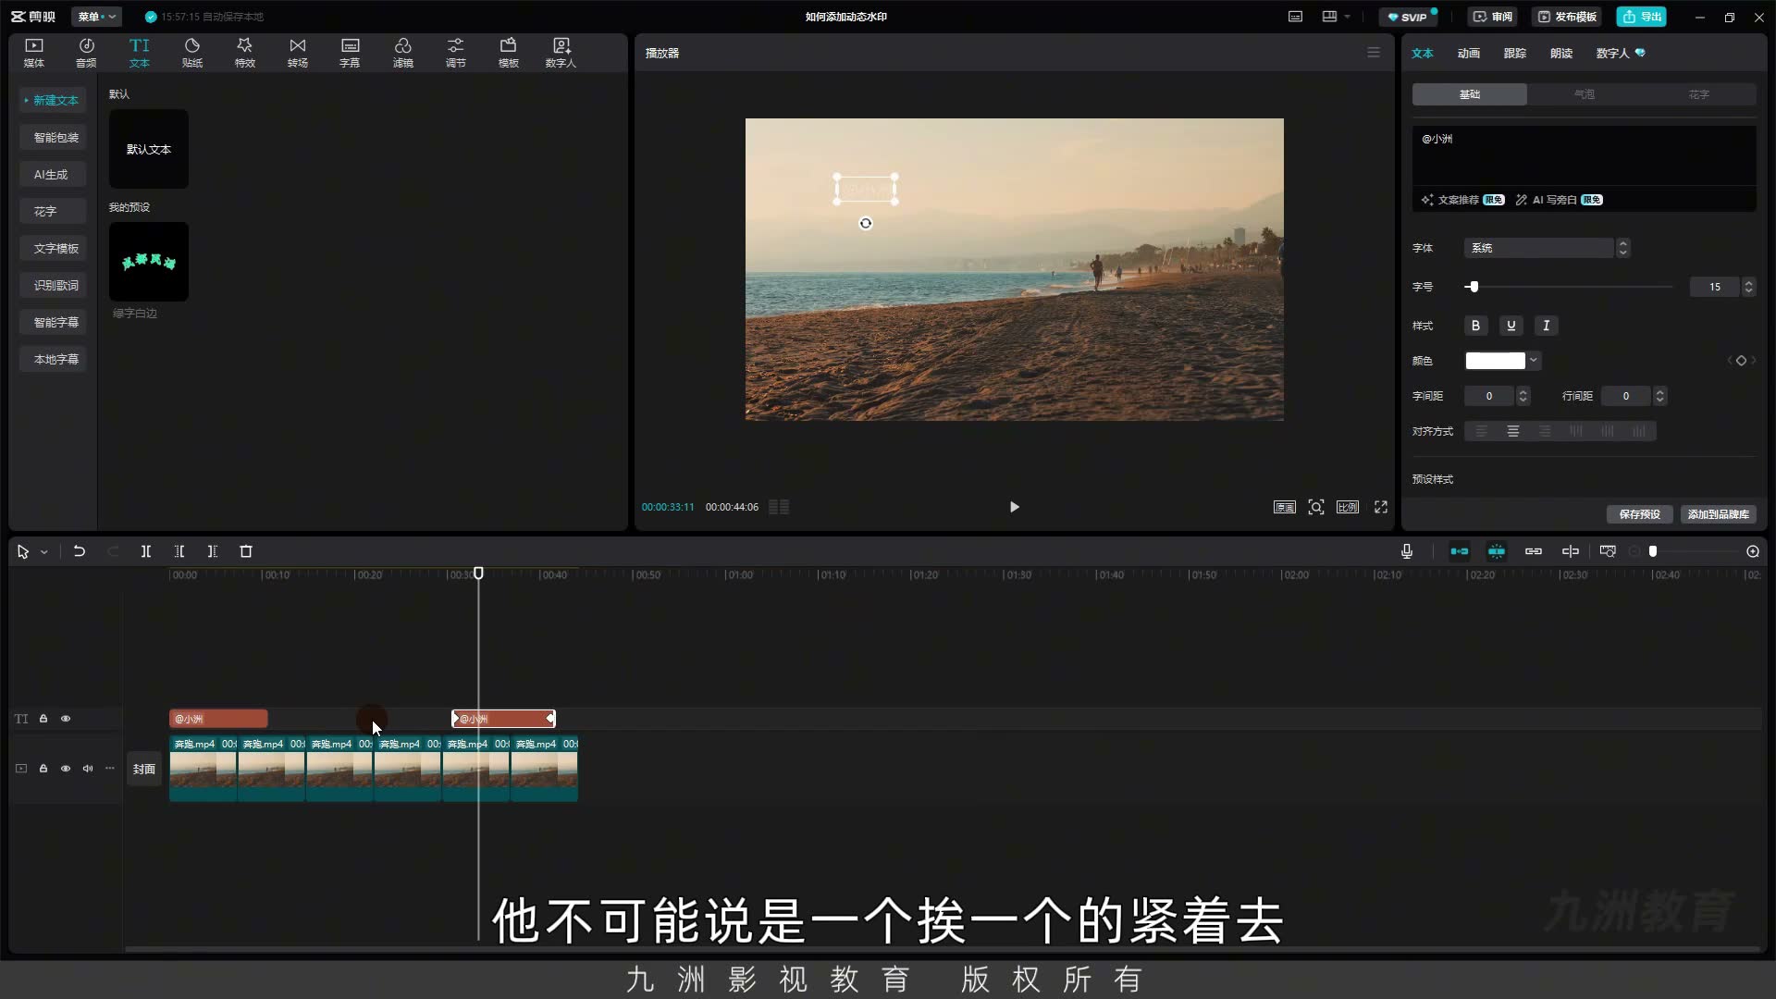Click the zoom-to-fit timeline circle icon
The height and width of the screenshot is (999, 1776).
click(x=1753, y=551)
